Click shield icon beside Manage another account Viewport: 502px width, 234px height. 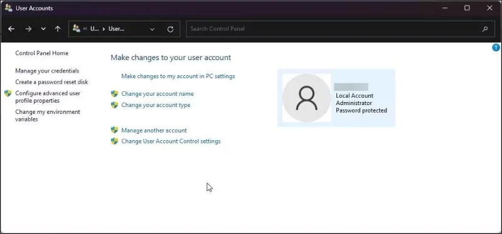click(x=114, y=130)
